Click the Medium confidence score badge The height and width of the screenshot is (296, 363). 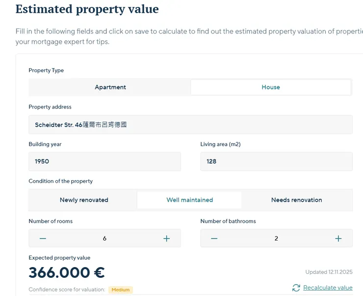121,290
